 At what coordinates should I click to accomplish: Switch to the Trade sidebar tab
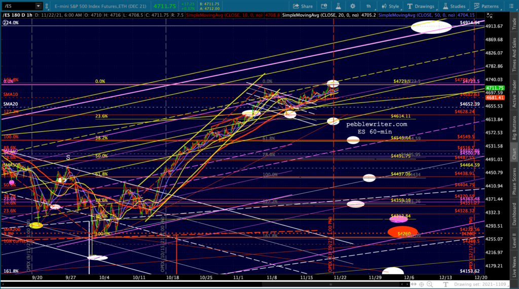coord(513,23)
